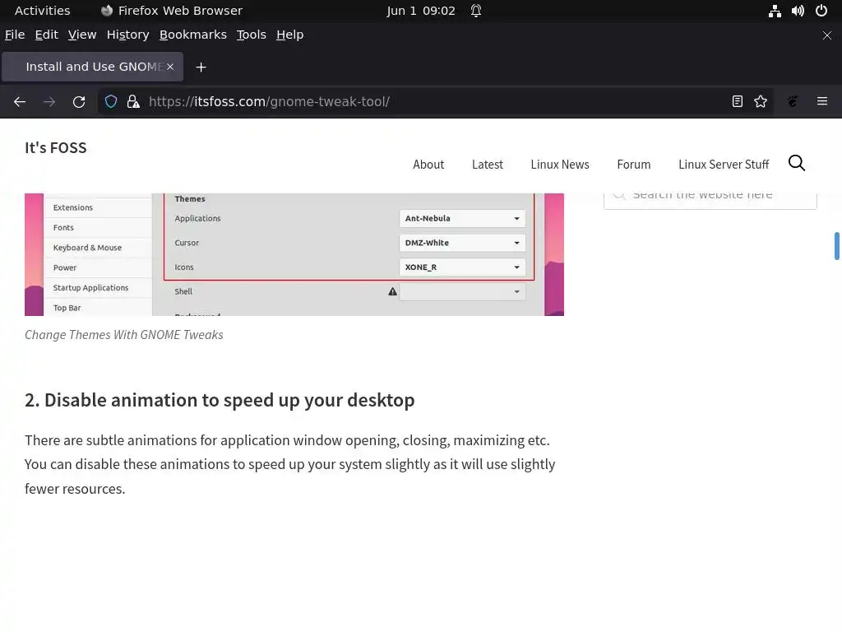Click the URL address bar
Image resolution: width=842 pixels, height=632 pixels.
435,101
